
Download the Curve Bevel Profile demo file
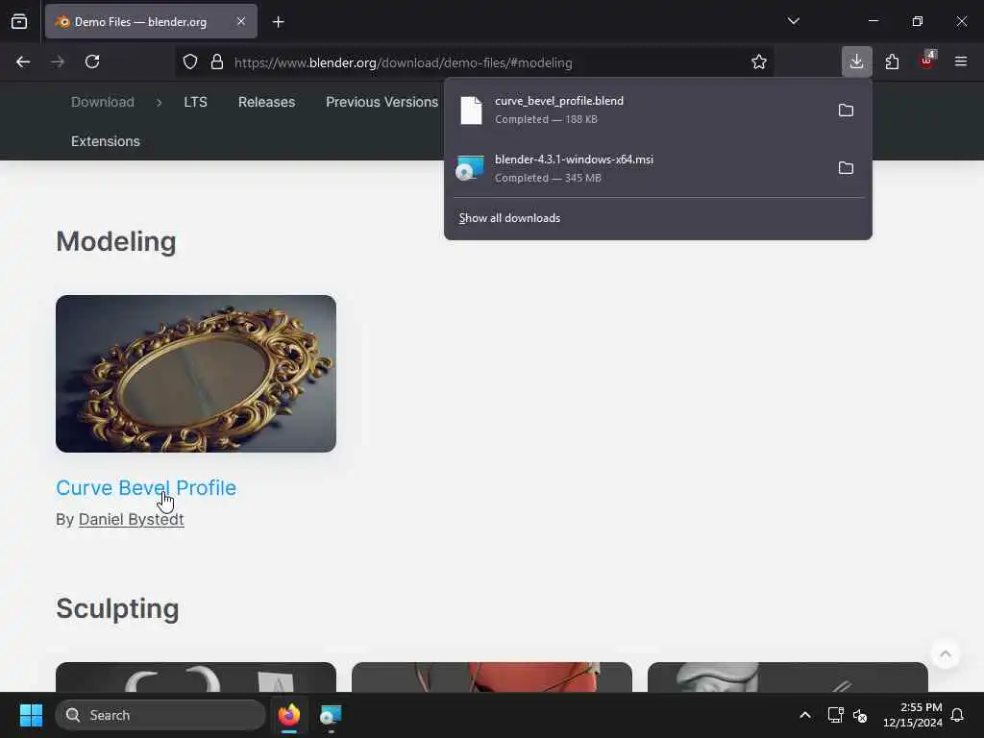tap(146, 487)
